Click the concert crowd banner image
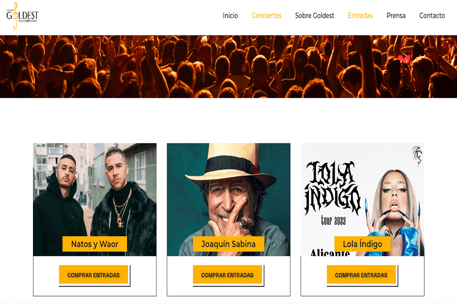This screenshot has height=304, width=457. [228, 66]
